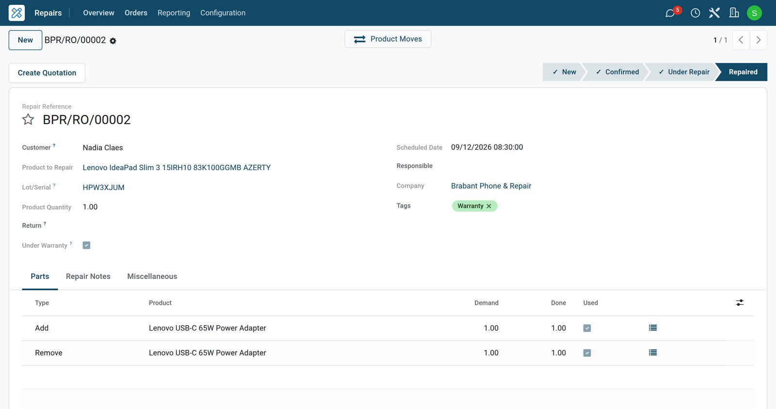Remove the Warranty tag

tap(489, 206)
